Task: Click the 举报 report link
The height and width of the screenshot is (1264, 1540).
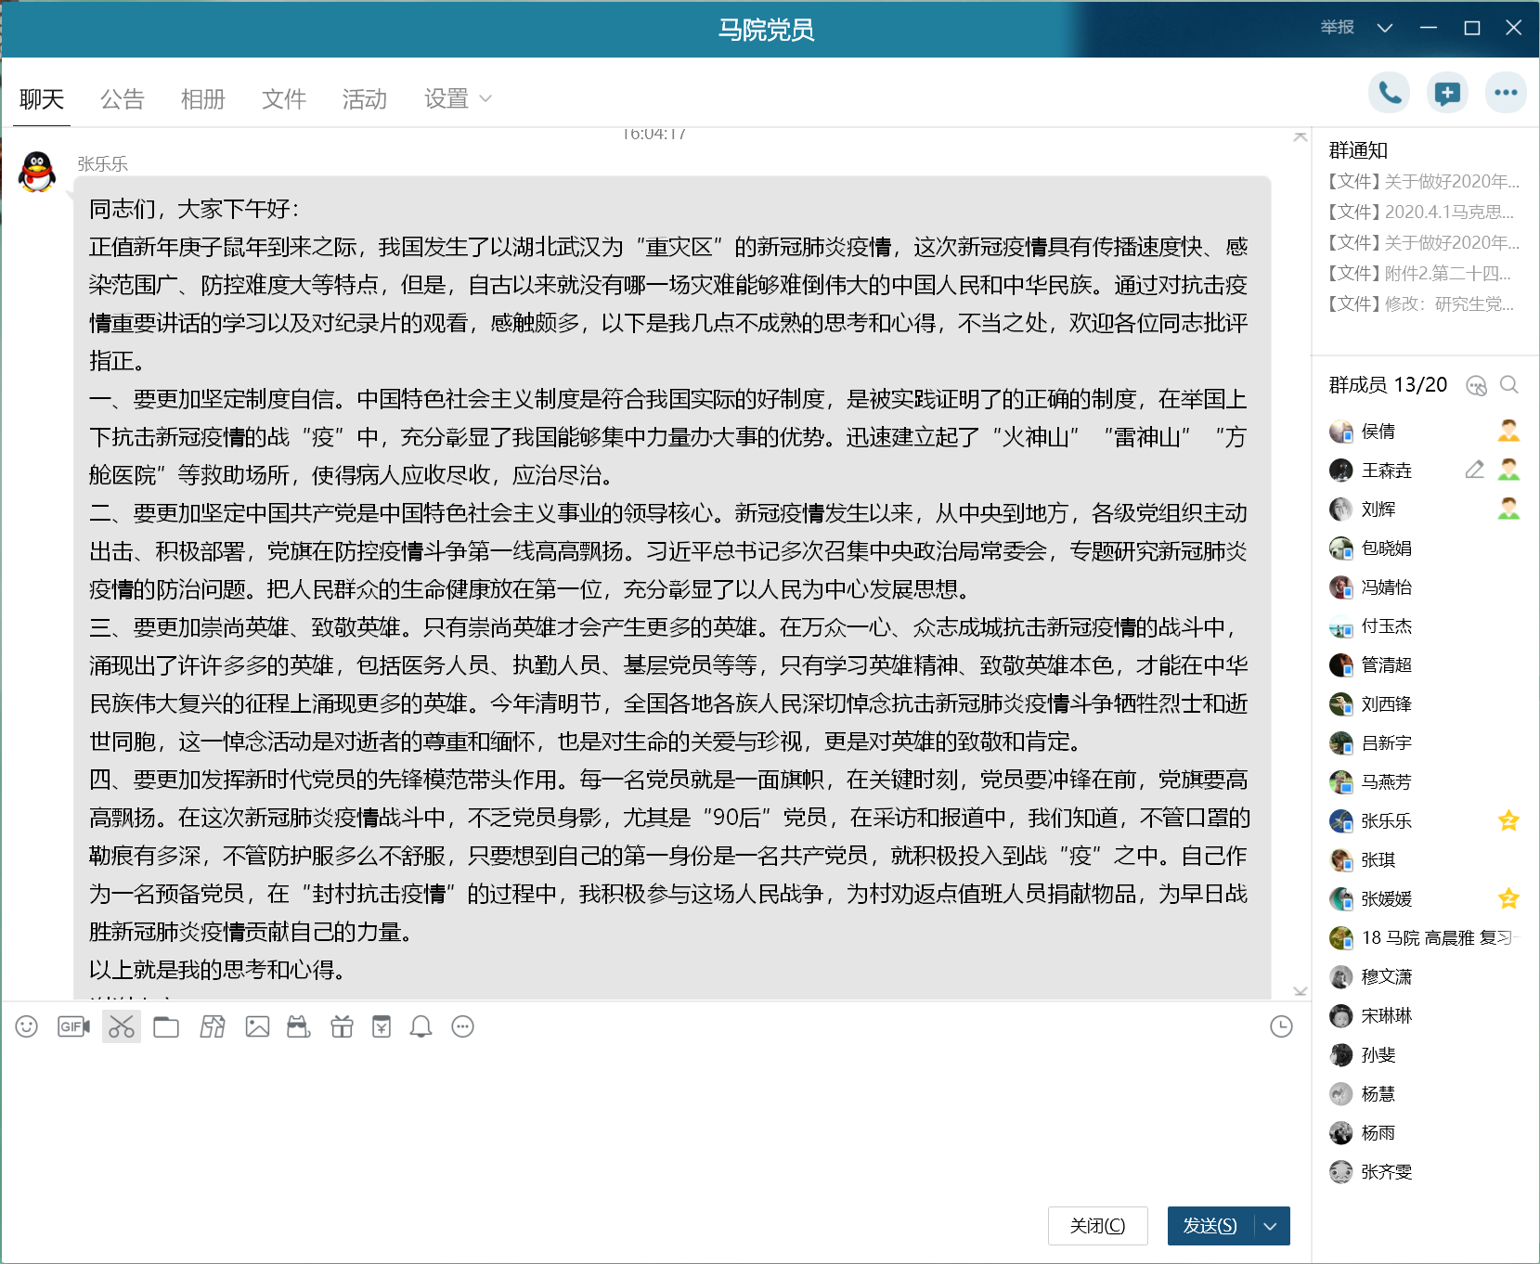Action: coord(1337,28)
